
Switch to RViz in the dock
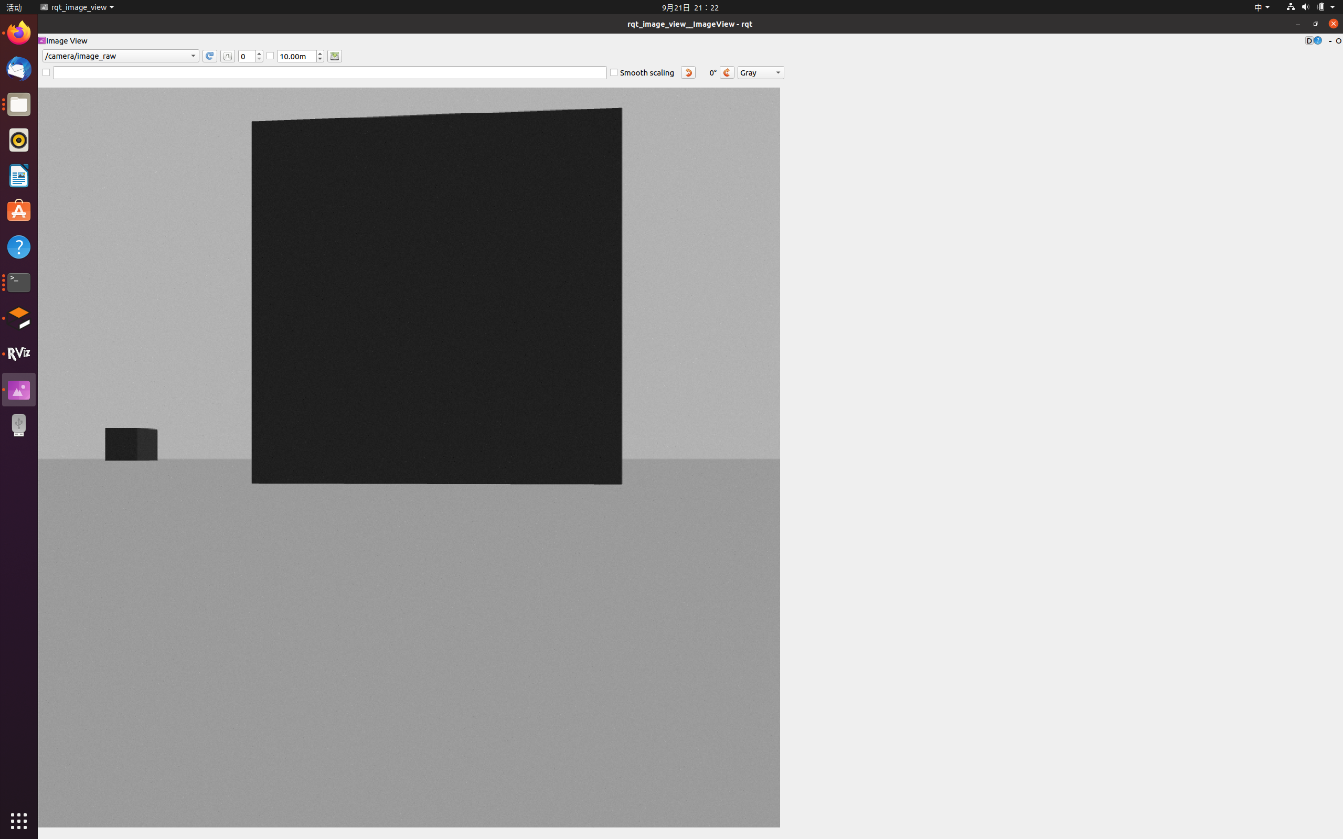pyautogui.click(x=19, y=353)
